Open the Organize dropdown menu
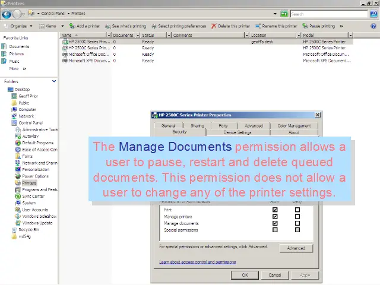Image resolution: width=380 pixels, height=285 pixels. [18, 26]
